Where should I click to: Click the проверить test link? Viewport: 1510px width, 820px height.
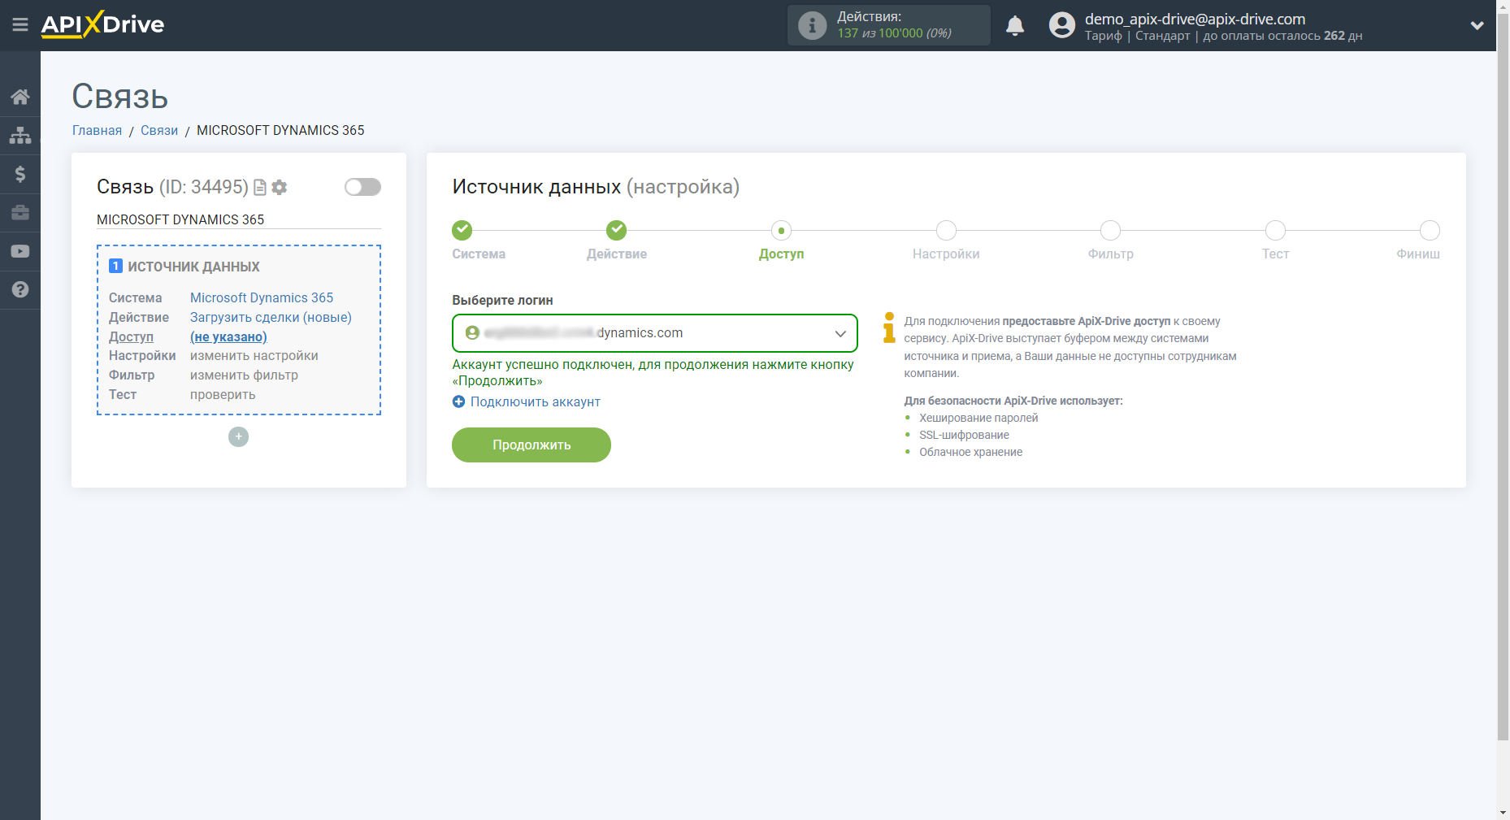click(x=223, y=395)
